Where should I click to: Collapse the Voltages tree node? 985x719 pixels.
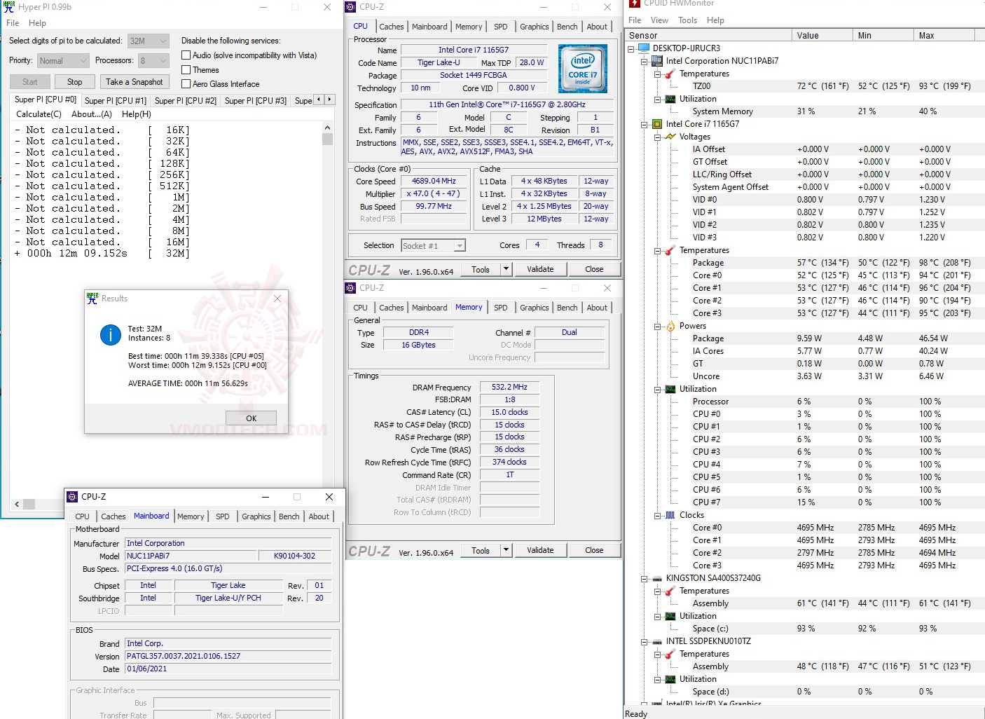pos(658,137)
